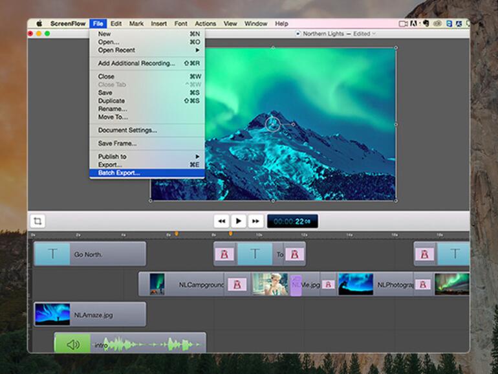
Task: Open the Actions menu
Action: point(205,23)
